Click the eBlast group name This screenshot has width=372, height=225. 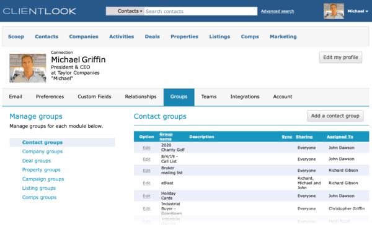[167, 183]
